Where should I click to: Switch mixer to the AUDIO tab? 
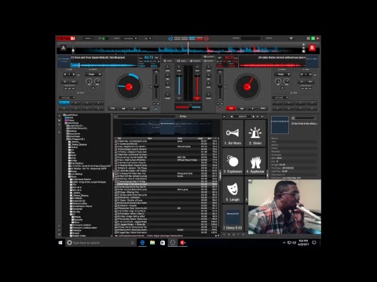coord(168,61)
